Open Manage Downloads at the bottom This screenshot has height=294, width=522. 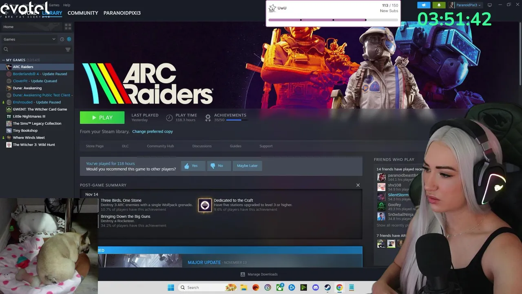(259, 274)
